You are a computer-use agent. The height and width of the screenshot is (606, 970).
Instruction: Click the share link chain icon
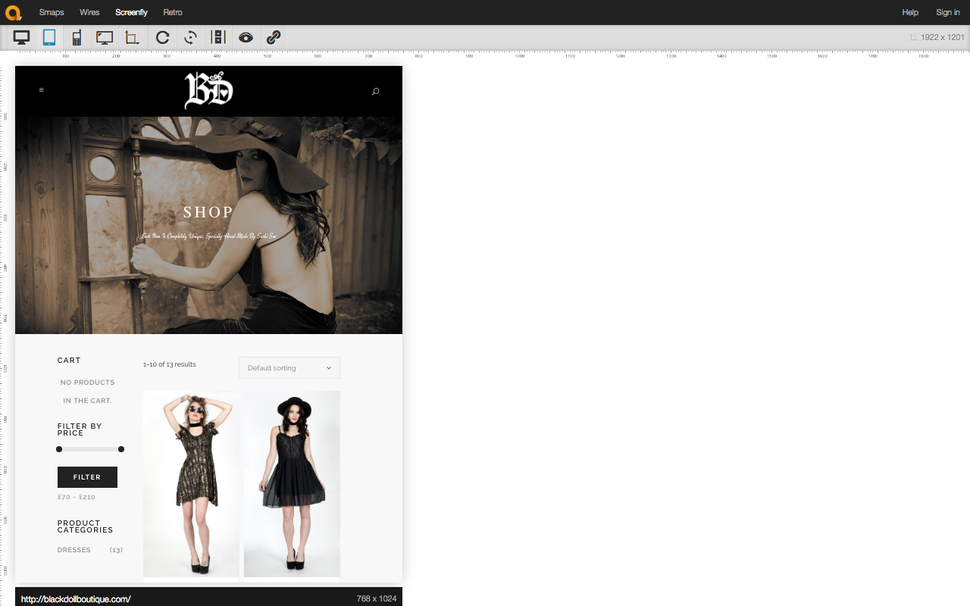[x=274, y=37]
